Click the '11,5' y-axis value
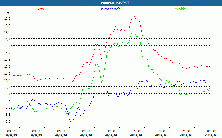 (7, 73)
